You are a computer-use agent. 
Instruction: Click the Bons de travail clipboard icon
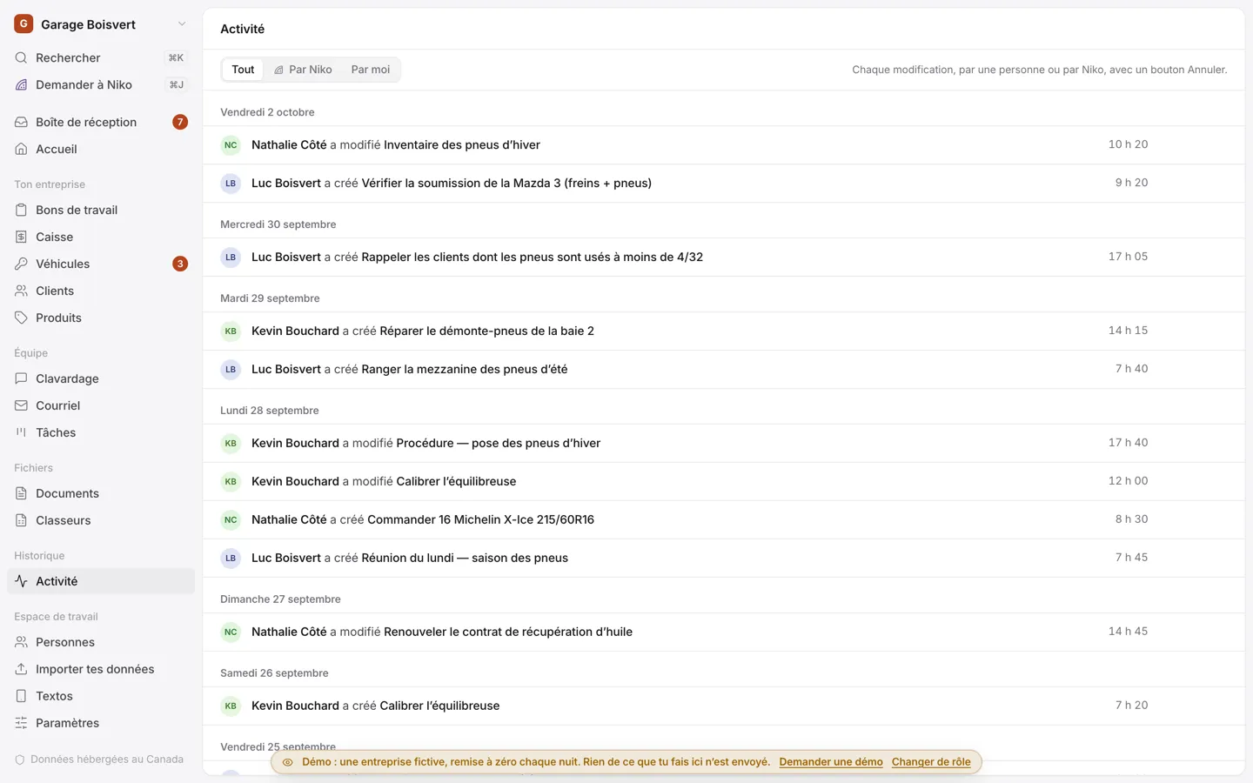21,210
